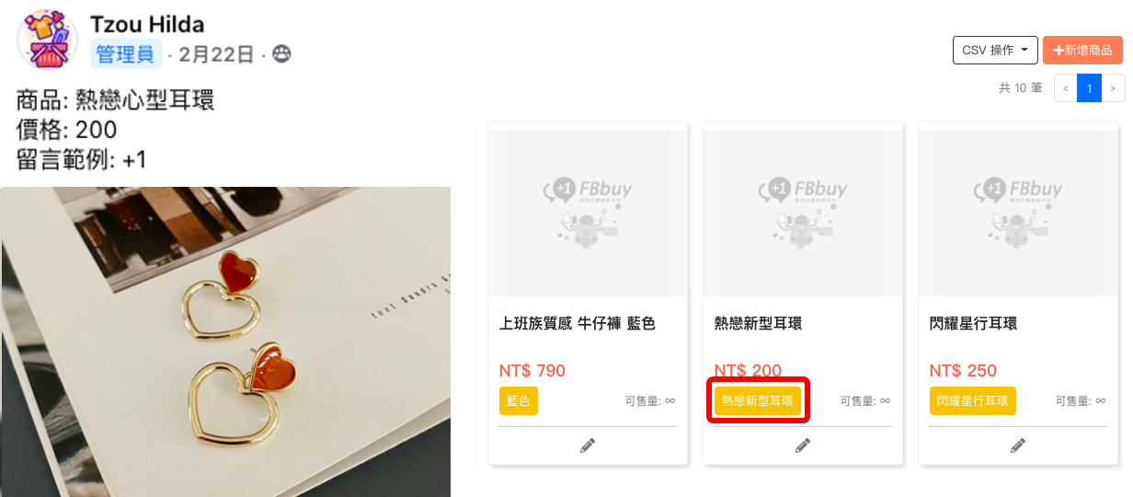Open the Tzou Hilda profile name link
Screen dimensions: 1133x497
(x=147, y=25)
